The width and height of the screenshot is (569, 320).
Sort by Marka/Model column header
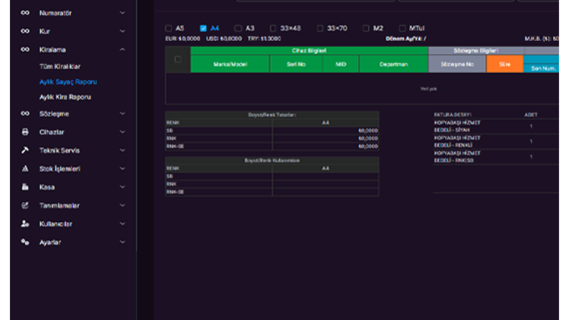[230, 64]
